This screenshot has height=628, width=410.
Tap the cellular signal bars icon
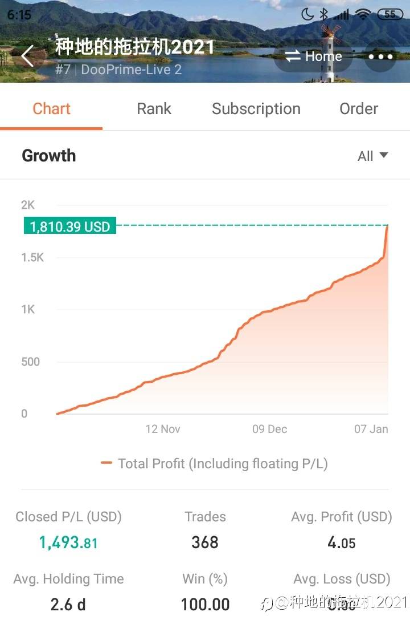click(x=341, y=15)
